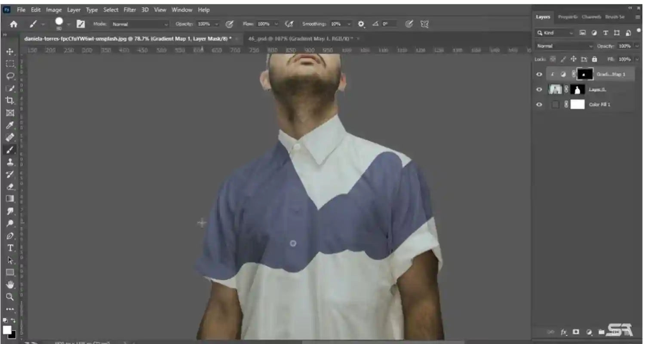Select the Dodge tool
645x344 pixels.
click(x=10, y=223)
